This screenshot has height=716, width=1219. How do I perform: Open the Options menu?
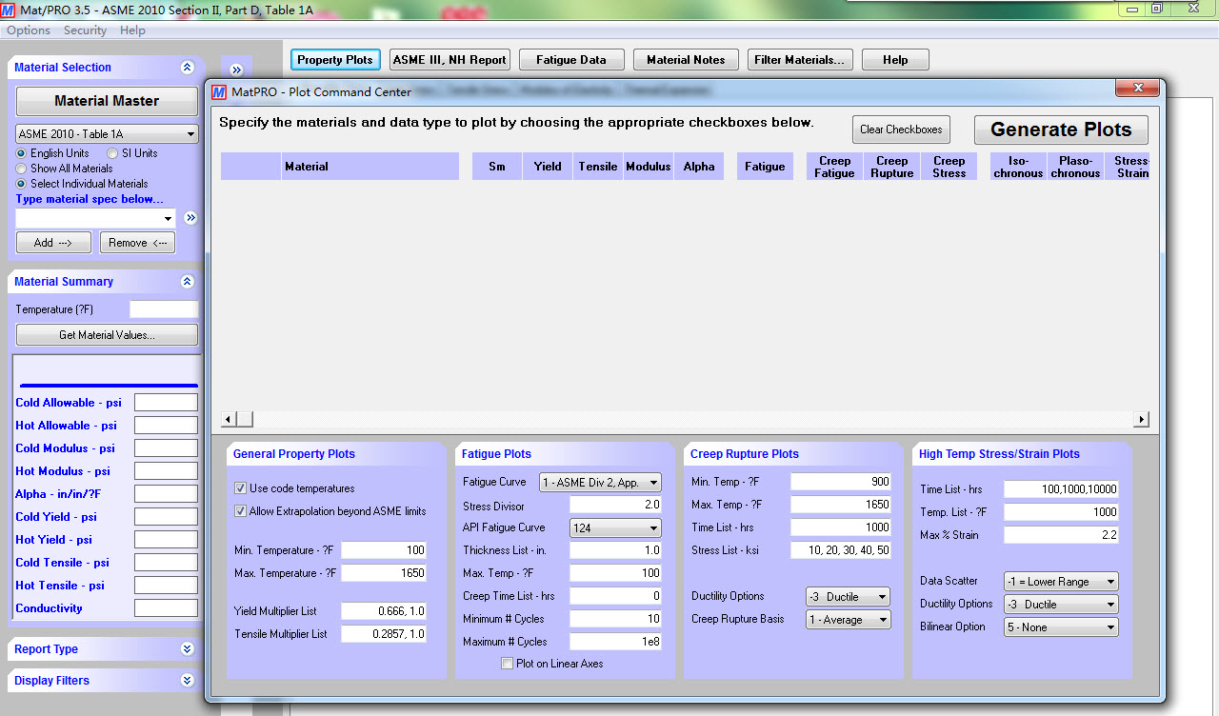(x=29, y=30)
